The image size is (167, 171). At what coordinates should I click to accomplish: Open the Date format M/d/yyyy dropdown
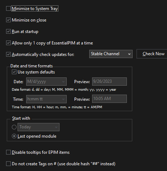pyautogui.click(x=46, y=81)
